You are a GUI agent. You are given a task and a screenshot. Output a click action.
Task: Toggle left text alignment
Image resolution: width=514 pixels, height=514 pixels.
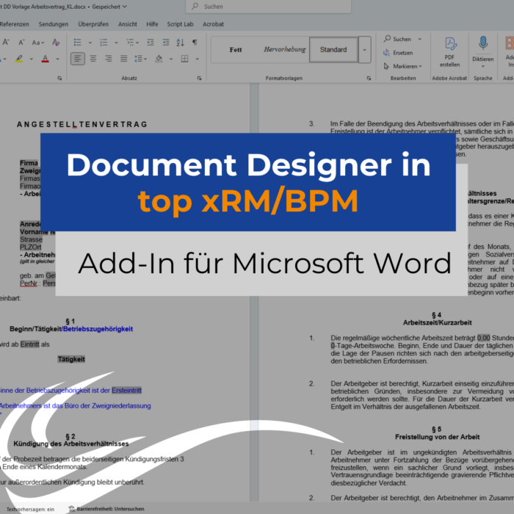tap(78, 59)
